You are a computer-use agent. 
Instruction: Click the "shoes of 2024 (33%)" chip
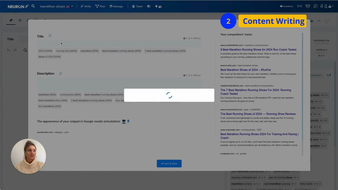[49, 56]
